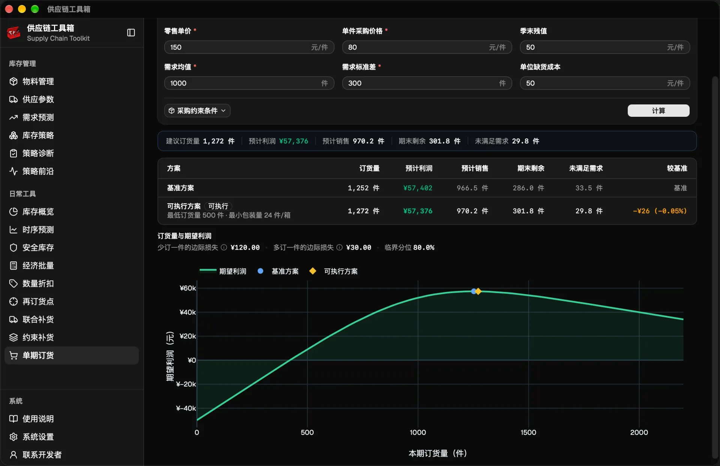This screenshot has width=720, height=466.
Task: Click the 零售单价 input field
Action: [249, 47]
